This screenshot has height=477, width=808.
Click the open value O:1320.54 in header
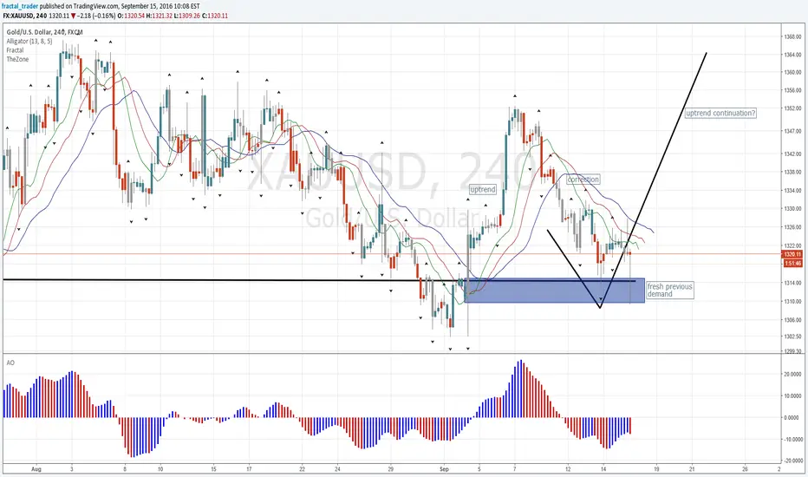[x=132, y=16]
